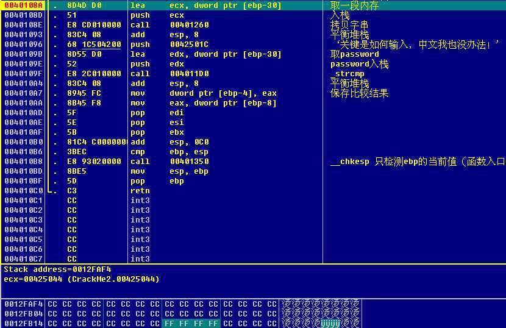Viewport: 506px width, 328px height.
Task: Click the __chkesp comment
Action: [x=418, y=162]
